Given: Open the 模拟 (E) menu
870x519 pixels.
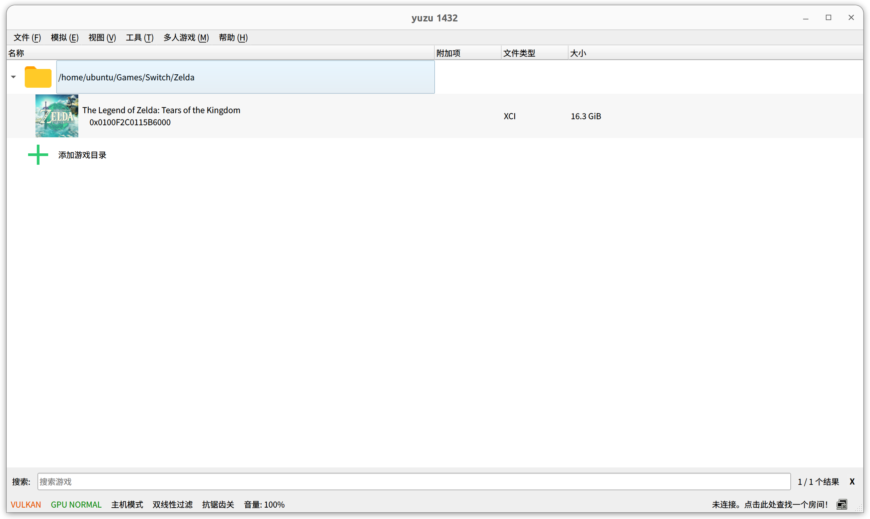Looking at the screenshot, I should point(65,38).
